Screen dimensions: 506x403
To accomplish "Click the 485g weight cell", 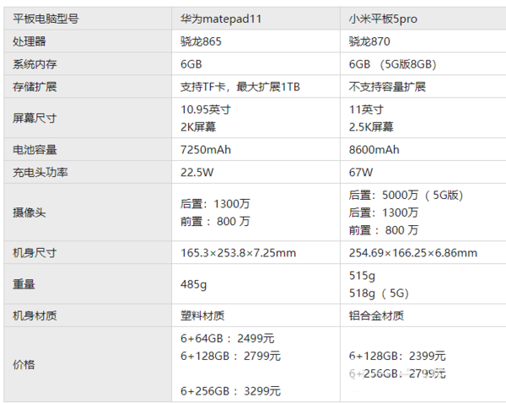I will 194,284.
